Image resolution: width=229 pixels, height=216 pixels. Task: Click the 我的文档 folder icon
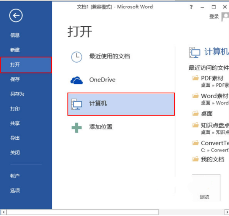click(195, 159)
